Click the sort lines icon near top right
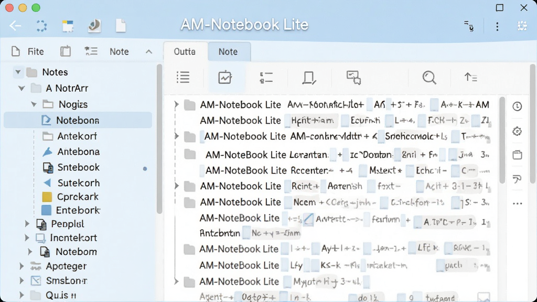The width and height of the screenshot is (537, 302). click(x=469, y=26)
